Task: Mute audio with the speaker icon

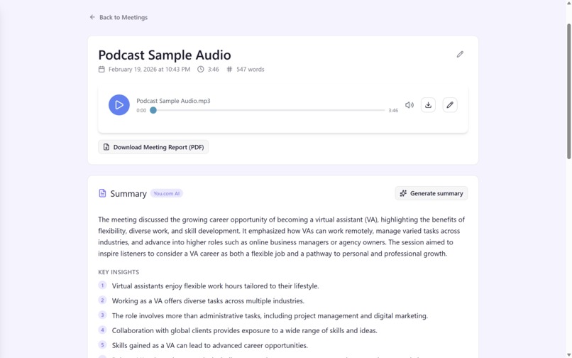Action: pos(409,105)
